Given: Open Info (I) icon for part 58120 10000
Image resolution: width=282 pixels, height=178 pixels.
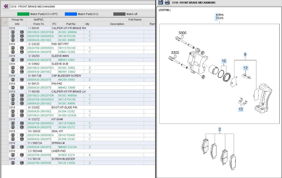Looking at the screenshot, I should (x=13, y=163).
